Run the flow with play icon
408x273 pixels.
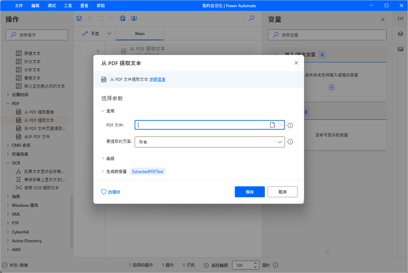coord(90,19)
